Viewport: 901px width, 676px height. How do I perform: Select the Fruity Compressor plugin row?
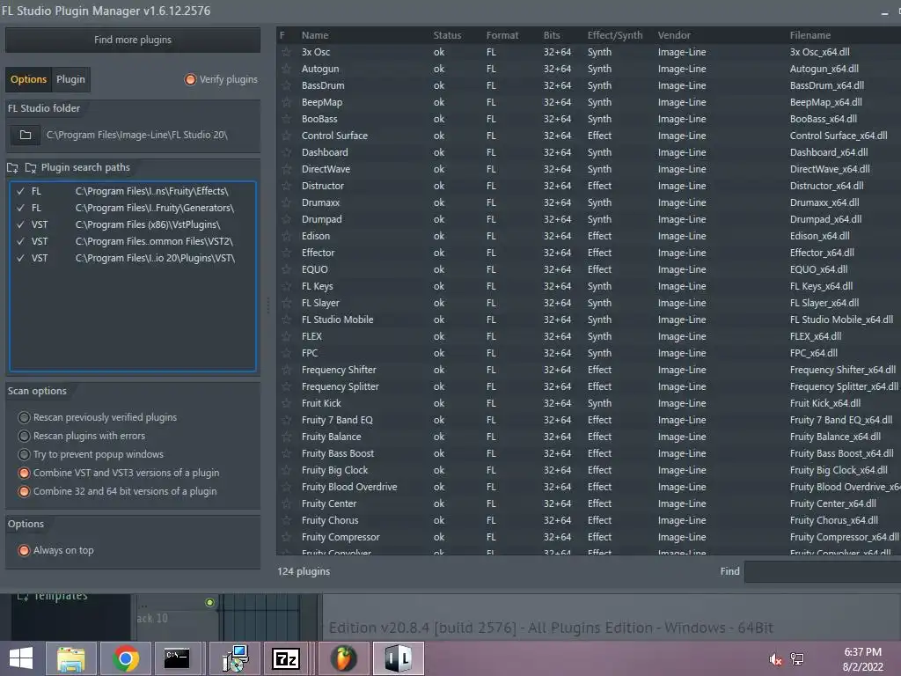(x=589, y=537)
